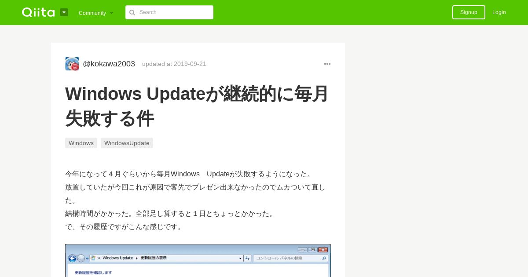
Task: Open the kokawa2003 avatar image
Action: [72, 64]
